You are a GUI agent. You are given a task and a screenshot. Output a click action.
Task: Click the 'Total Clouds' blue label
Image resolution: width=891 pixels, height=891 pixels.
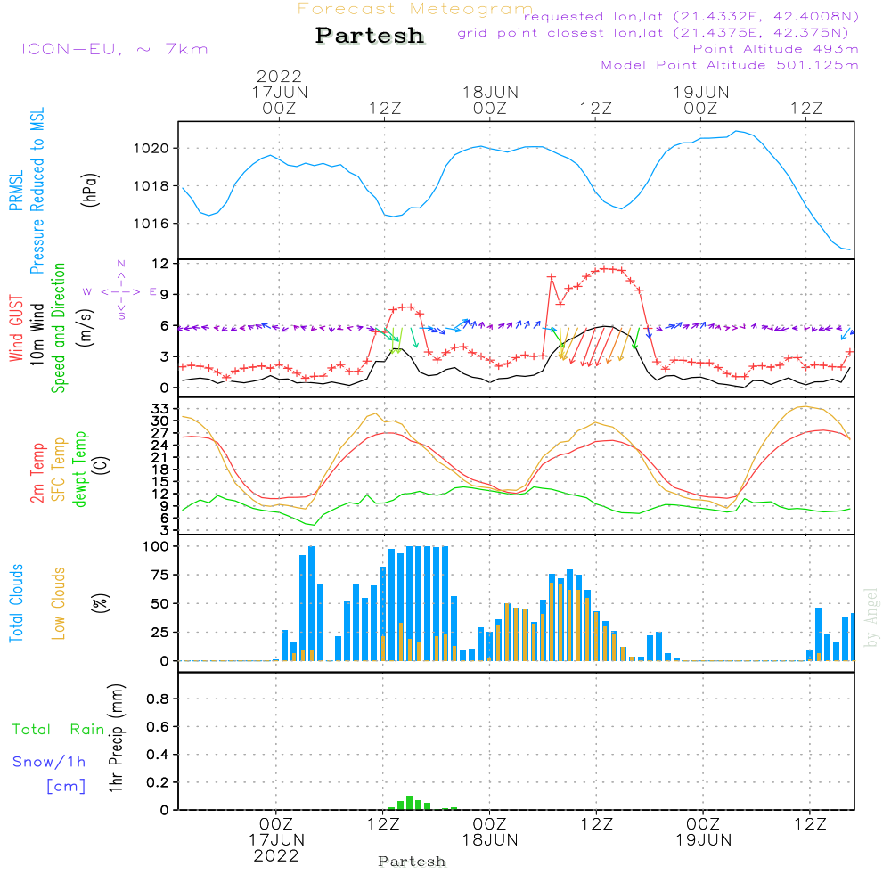(x=16, y=603)
